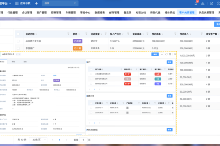This screenshot has height=146, width=220.
Task: Click 新增 button in 销售订单 section
Action: (170, 96)
